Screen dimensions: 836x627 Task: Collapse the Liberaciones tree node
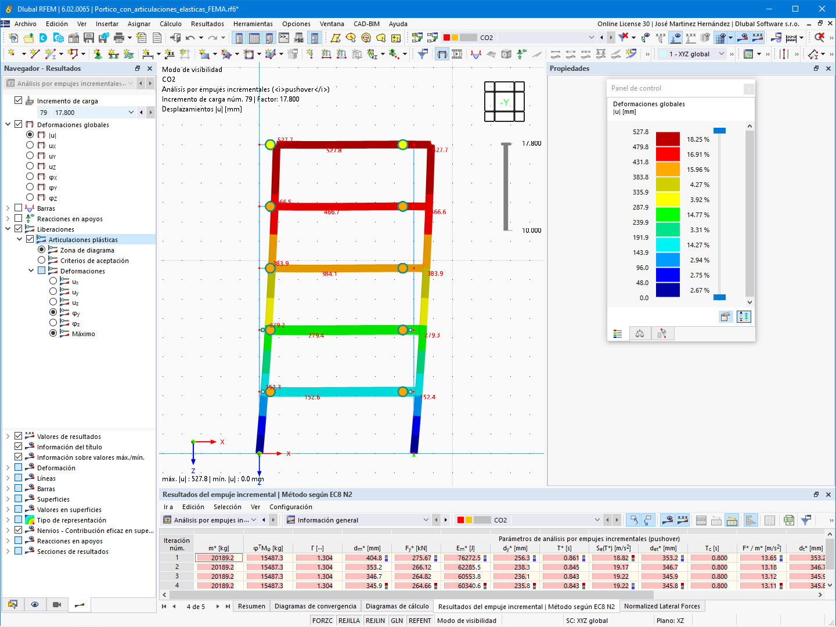[8, 229]
